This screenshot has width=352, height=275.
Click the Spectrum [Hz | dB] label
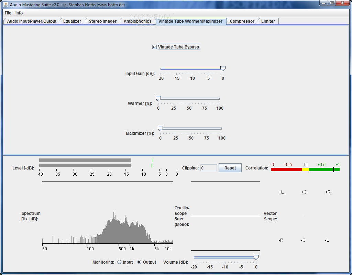[30, 216]
